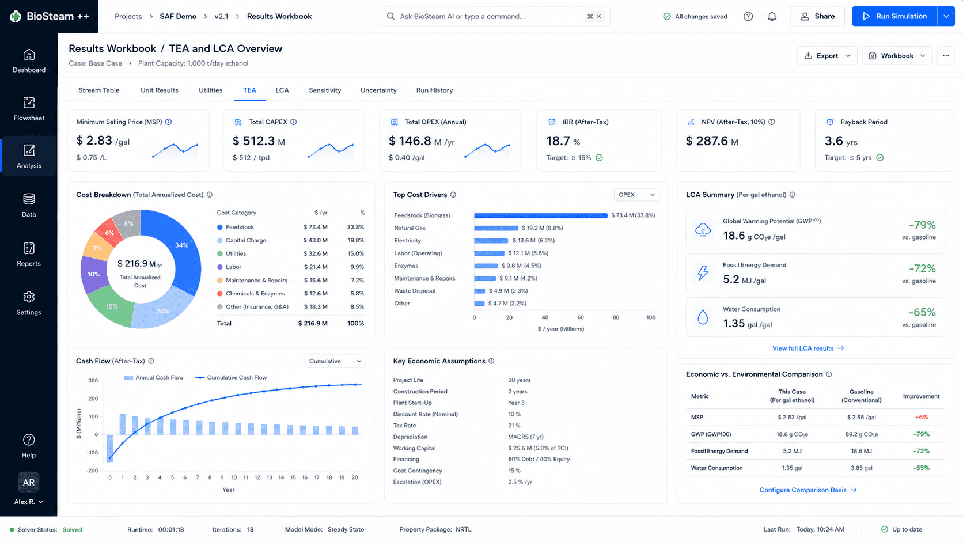The height and width of the screenshot is (542, 963).
Task: Click the Run Simulation button
Action: (894, 16)
